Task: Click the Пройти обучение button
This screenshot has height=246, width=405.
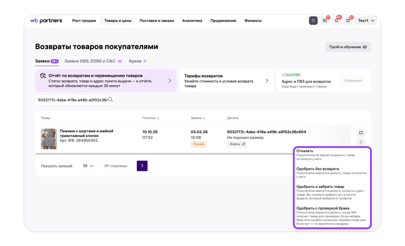Action: (348, 47)
